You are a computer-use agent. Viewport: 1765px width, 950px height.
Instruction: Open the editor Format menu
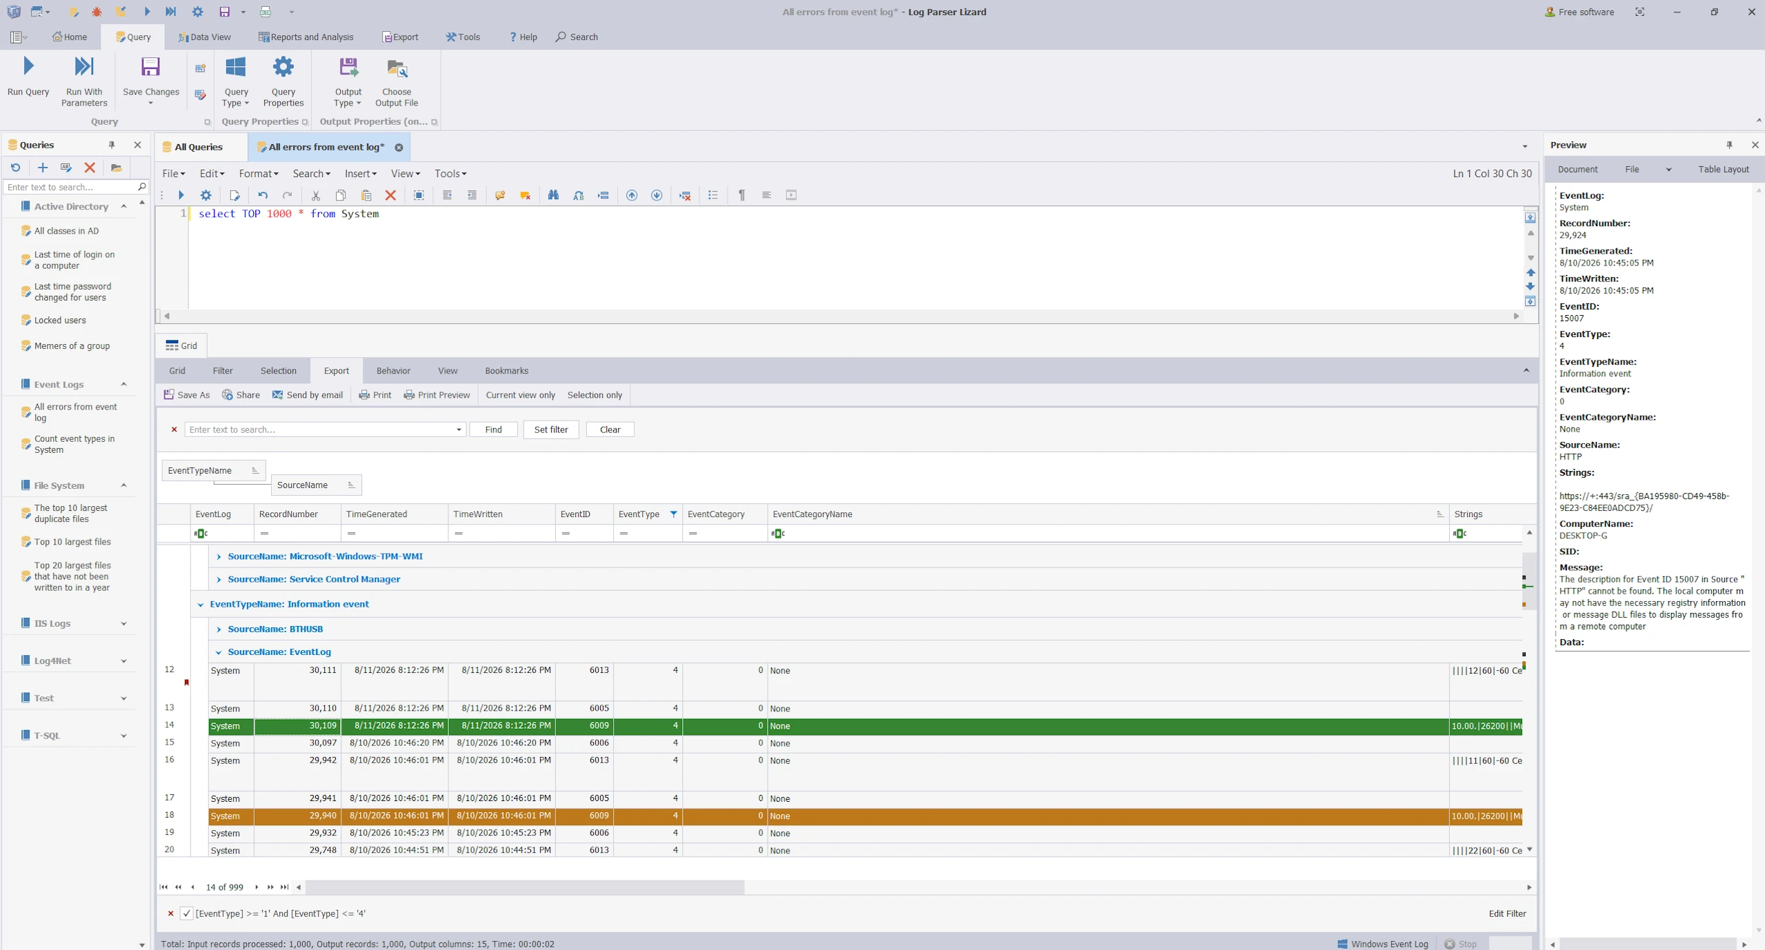[x=258, y=174]
